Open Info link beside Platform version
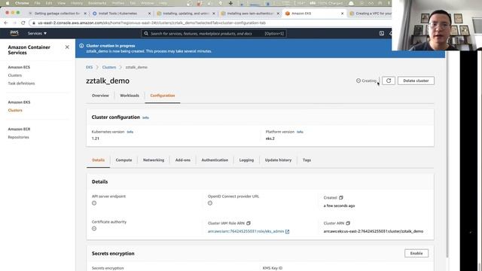 tap(300, 132)
